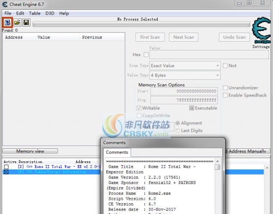273x214 pixels.
Task: Open the D3D menu
Action: [50, 13]
